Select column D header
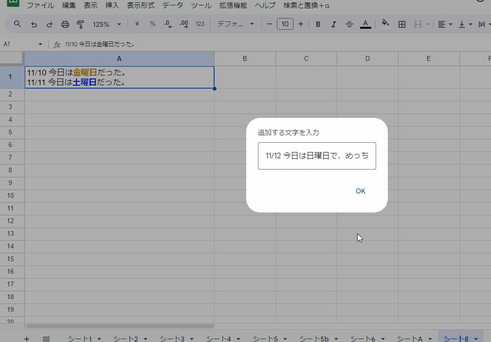The height and width of the screenshot is (342, 491). pos(367,58)
